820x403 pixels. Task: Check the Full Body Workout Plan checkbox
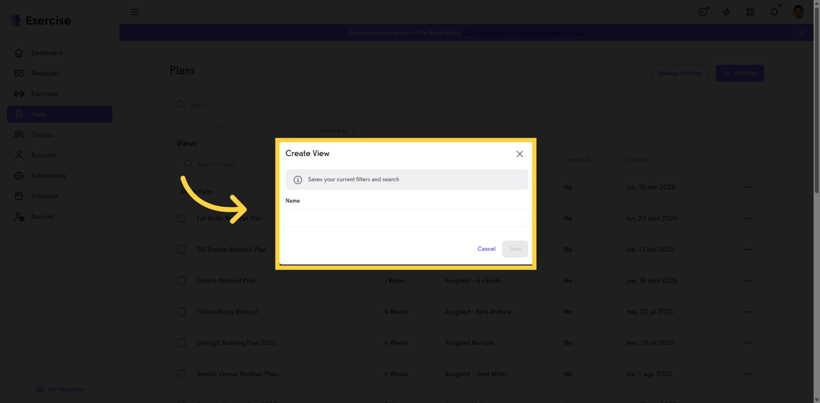point(181,218)
